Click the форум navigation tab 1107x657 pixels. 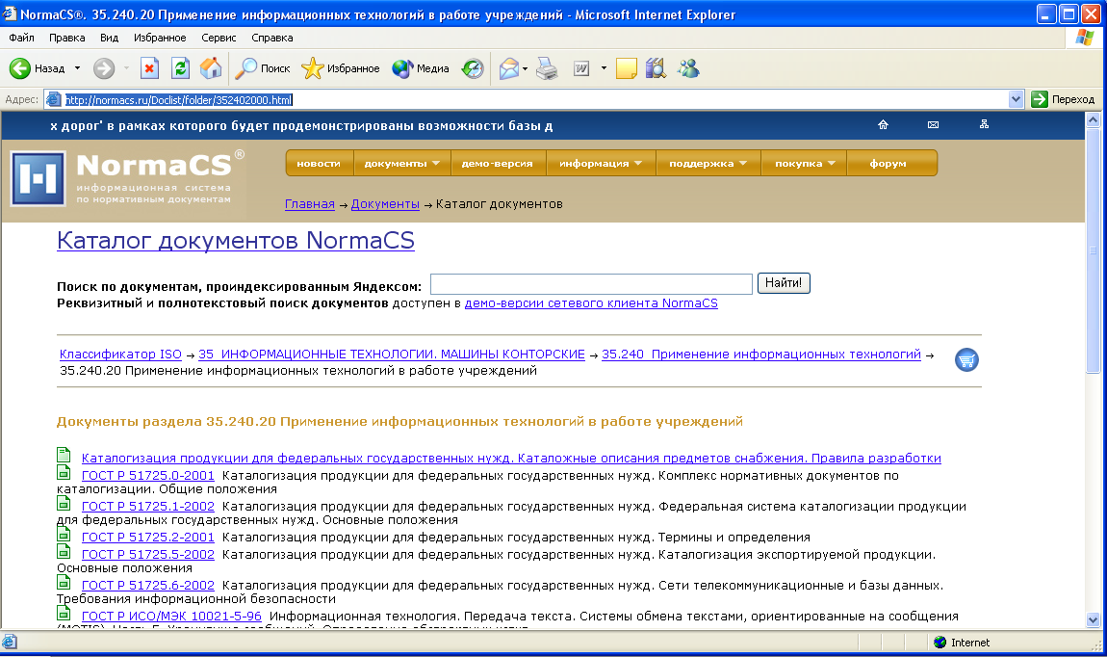[x=888, y=163]
